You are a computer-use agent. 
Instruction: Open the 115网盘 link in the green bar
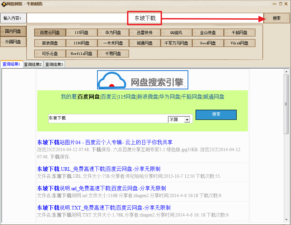pos(127,97)
